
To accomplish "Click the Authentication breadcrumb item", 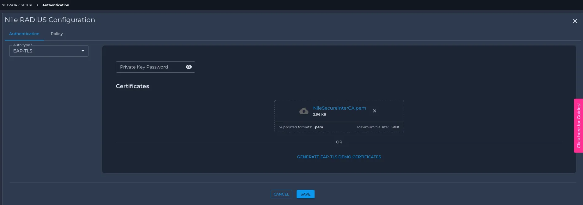I will click(56, 5).
